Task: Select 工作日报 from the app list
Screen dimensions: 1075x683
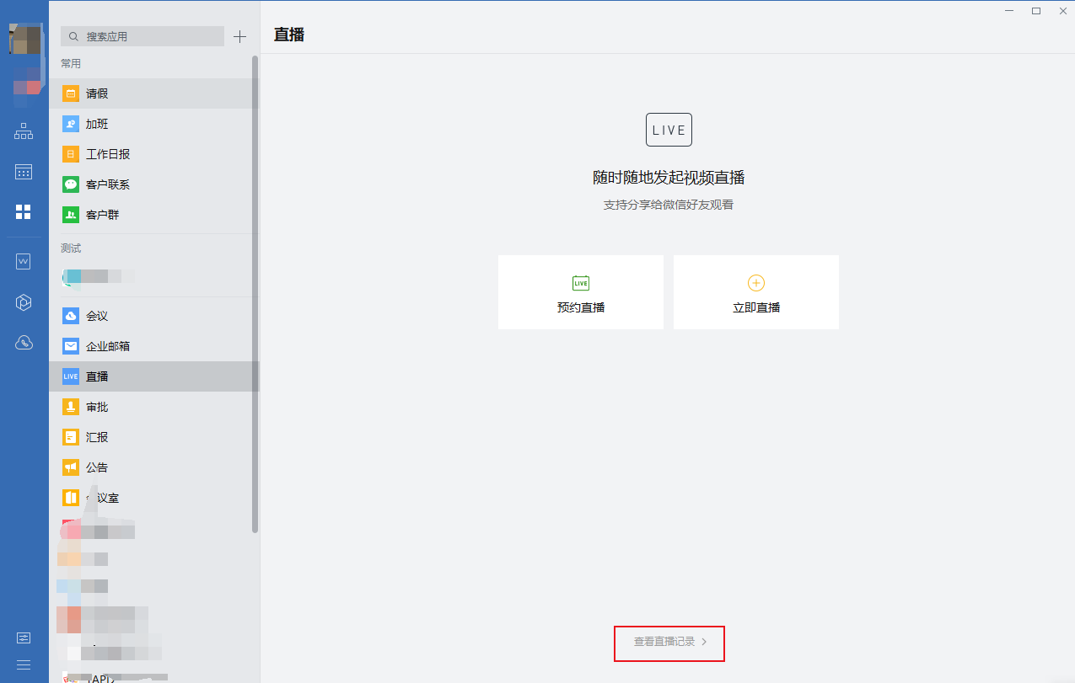Action: tap(107, 154)
